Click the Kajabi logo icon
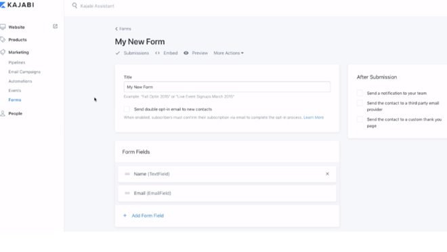This screenshot has width=447, height=252. (x=3, y=5)
